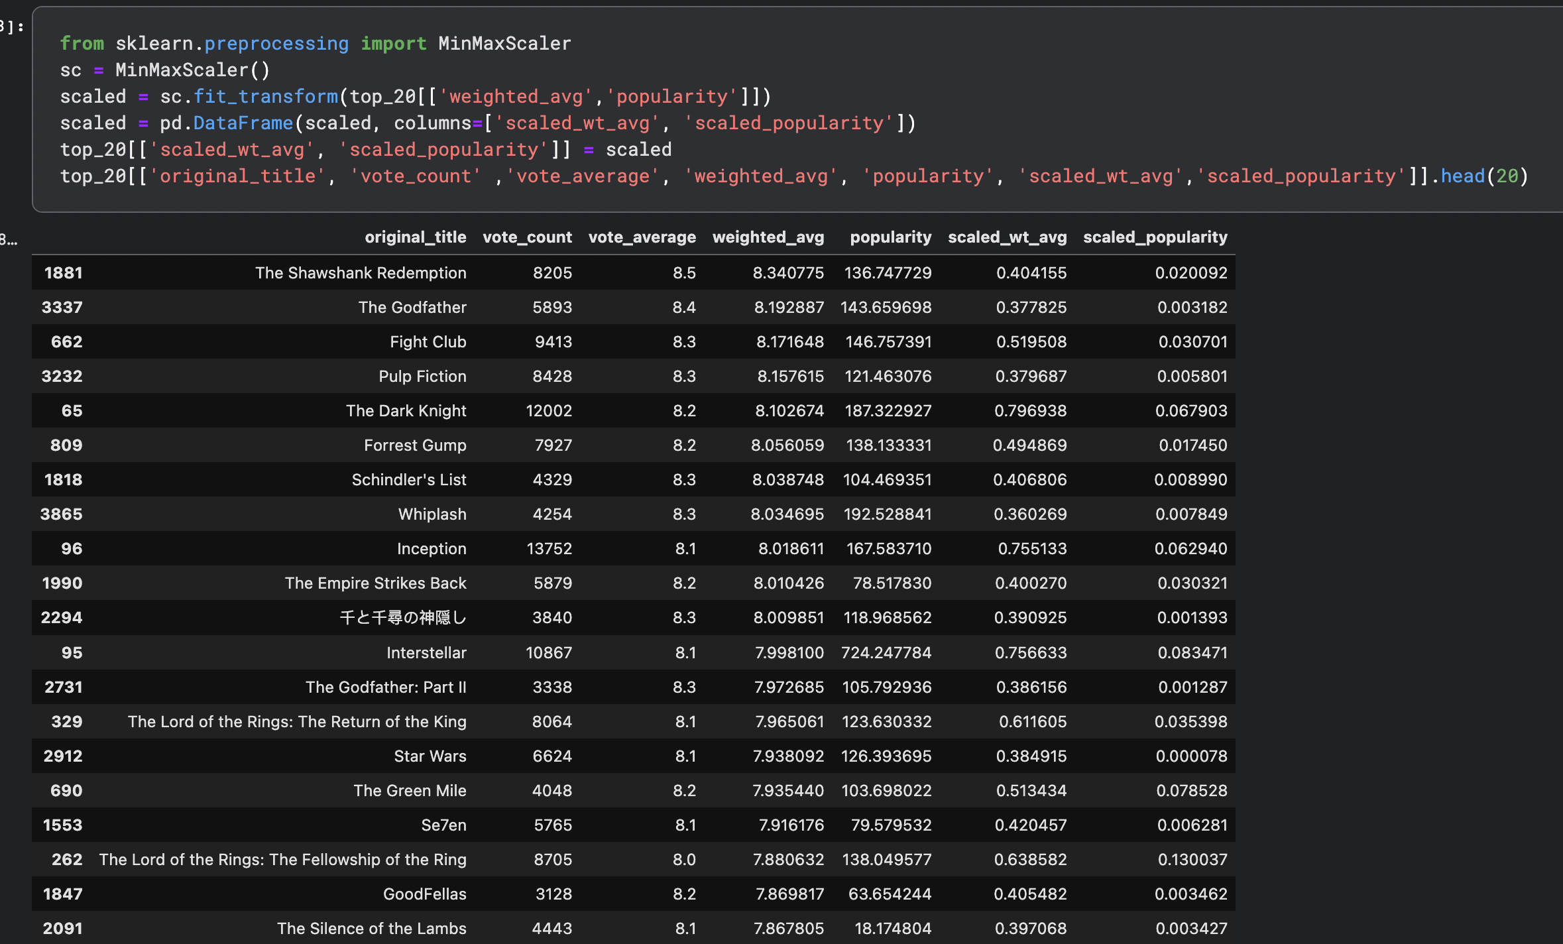Click vote count value 13752
Viewport: 1563px width, 944px height.
pyautogui.click(x=549, y=548)
